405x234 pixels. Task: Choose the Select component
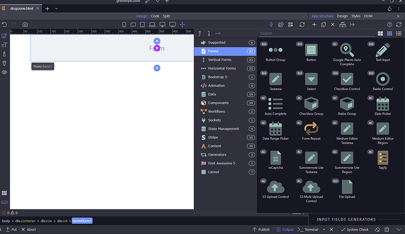coord(311,81)
